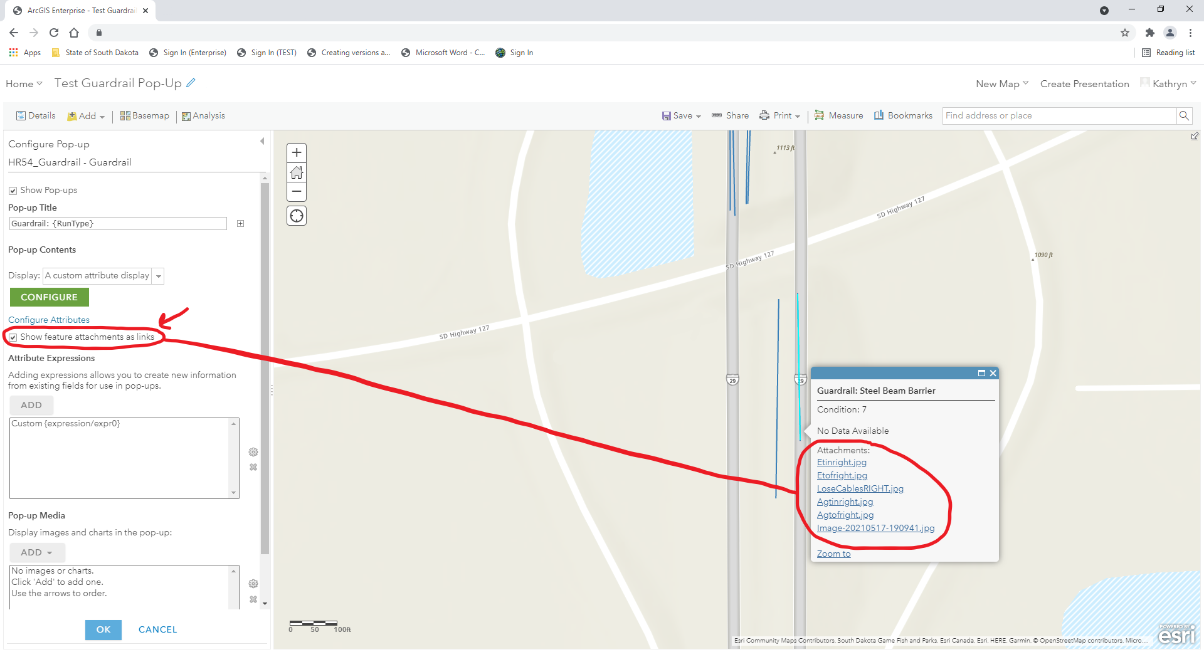This screenshot has width=1204, height=652.
Task: Close the Guardrail pop-up
Action: 993,373
